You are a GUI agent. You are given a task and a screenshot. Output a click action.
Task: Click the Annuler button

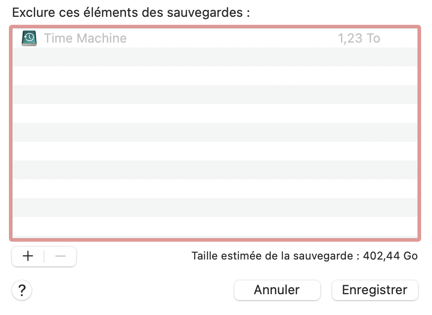(x=277, y=290)
